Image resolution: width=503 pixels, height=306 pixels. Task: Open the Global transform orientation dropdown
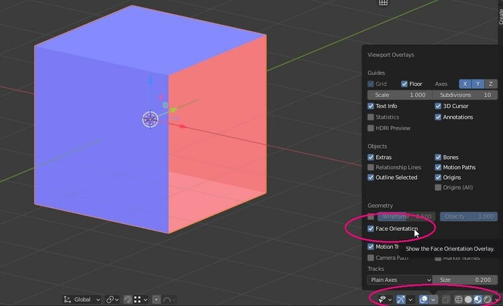point(82,299)
